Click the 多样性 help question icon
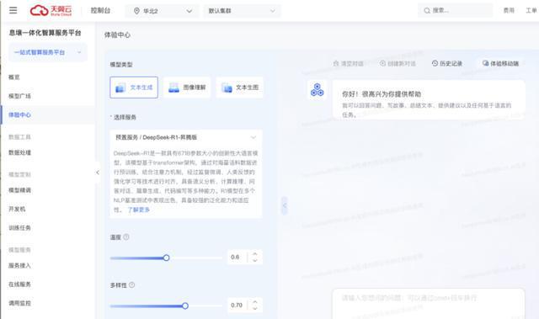The image size is (539, 319). pos(131,285)
